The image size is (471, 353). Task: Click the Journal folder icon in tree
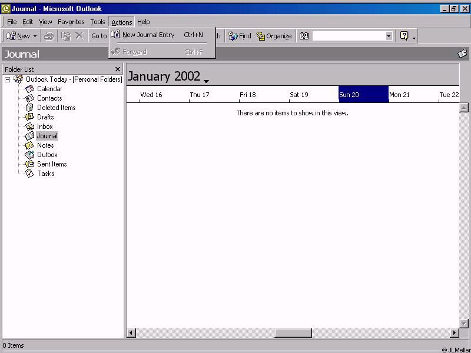[x=29, y=136]
